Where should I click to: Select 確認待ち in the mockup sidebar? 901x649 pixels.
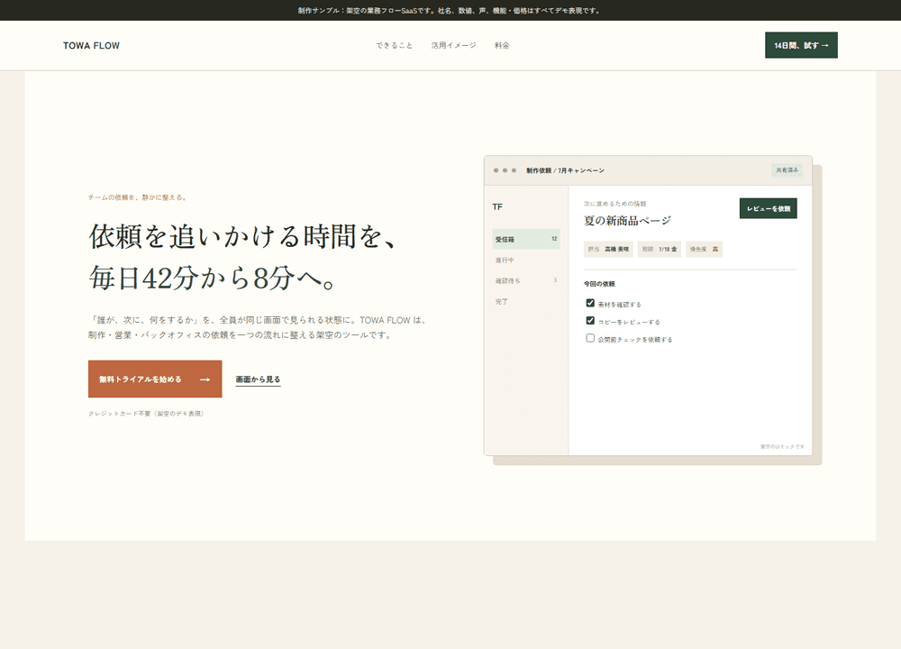pos(526,280)
